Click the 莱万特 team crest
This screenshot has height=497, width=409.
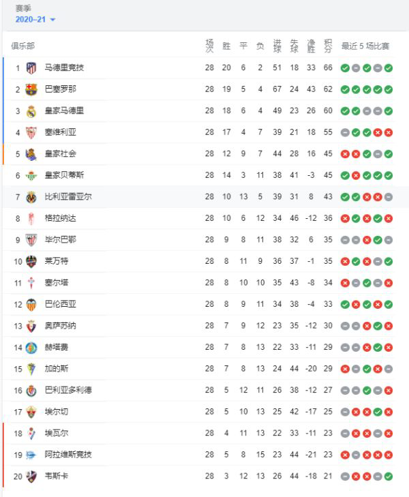31,262
